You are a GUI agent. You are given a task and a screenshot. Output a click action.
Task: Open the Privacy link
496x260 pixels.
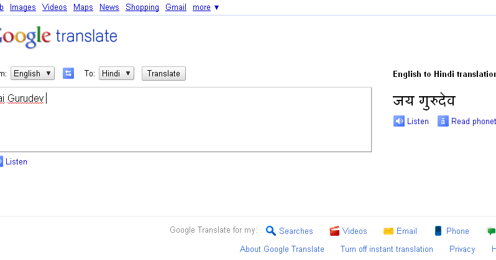[x=462, y=249]
